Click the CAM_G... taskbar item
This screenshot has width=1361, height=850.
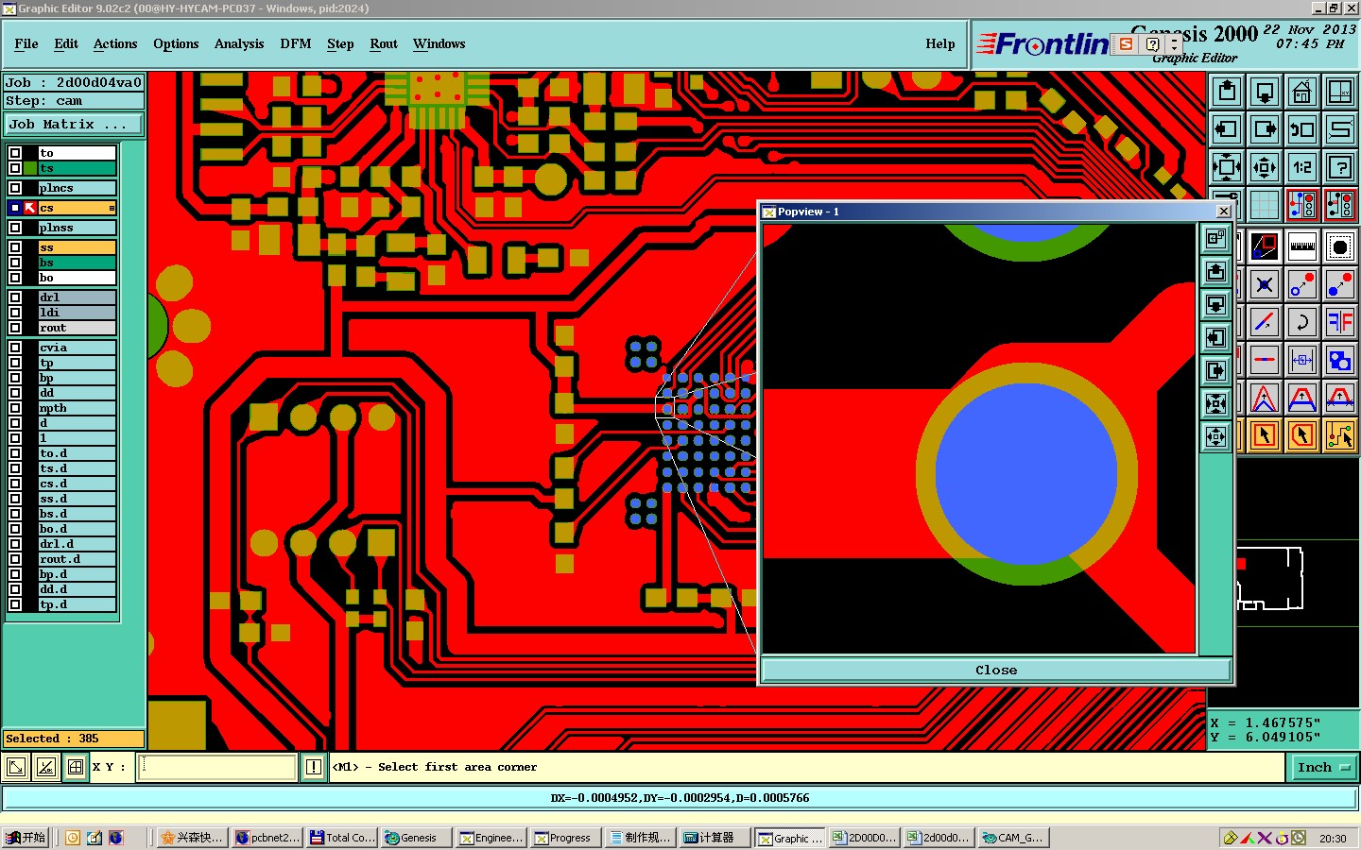1014,838
